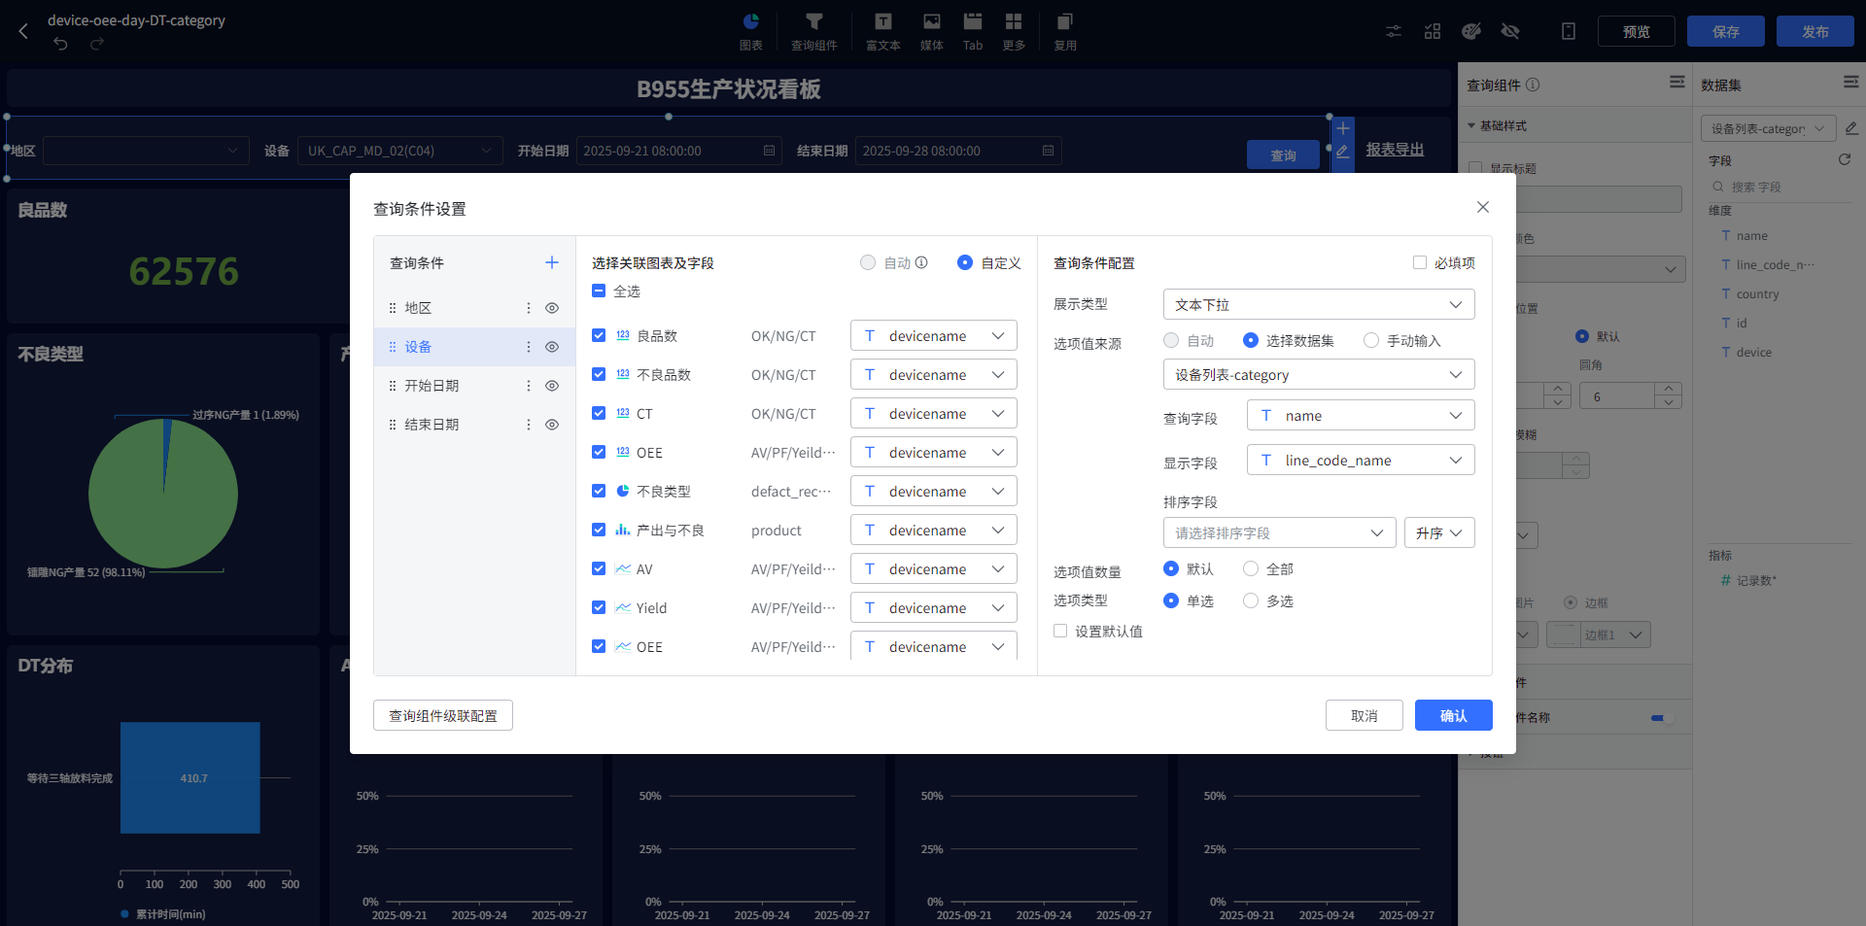The image size is (1866, 926).
Task: Toggle visibility of 设备 condition
Action: pyautogui.click(x=552, y=347)
